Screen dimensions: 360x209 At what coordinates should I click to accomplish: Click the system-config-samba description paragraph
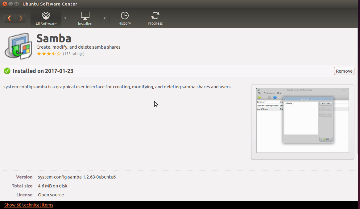pos(118,87)
